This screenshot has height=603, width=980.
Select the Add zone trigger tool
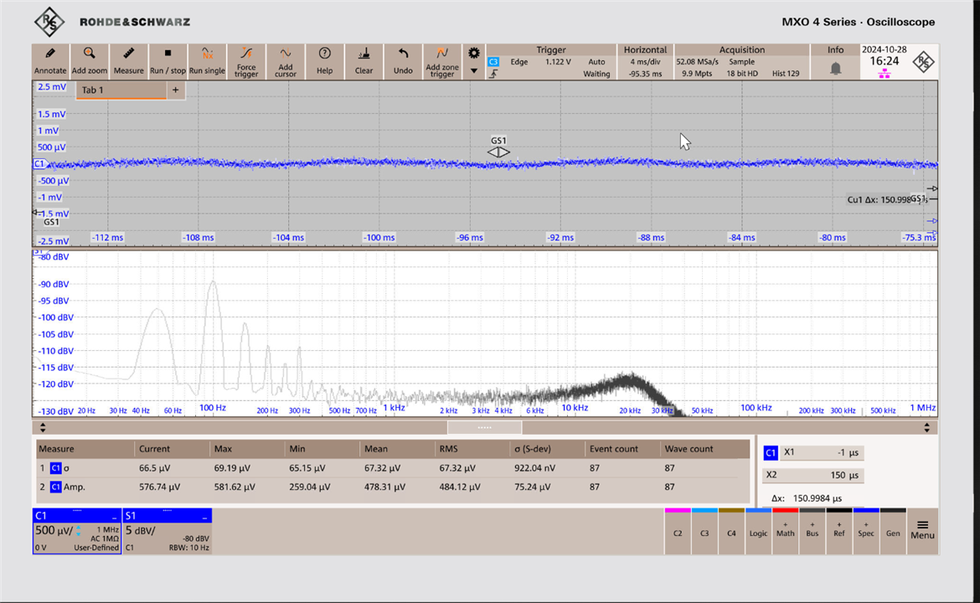click(x=442, y=61)
